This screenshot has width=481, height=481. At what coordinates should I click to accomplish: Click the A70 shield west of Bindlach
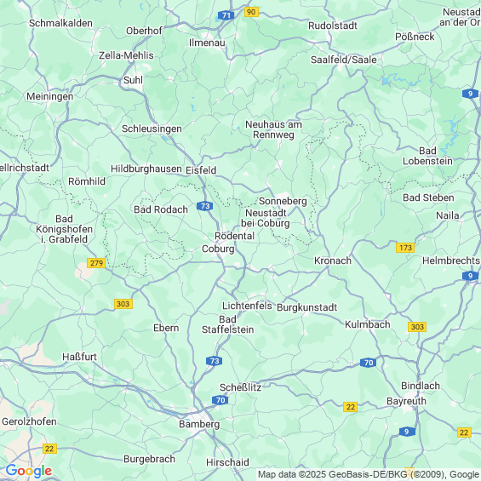click(x=369, y=363)
